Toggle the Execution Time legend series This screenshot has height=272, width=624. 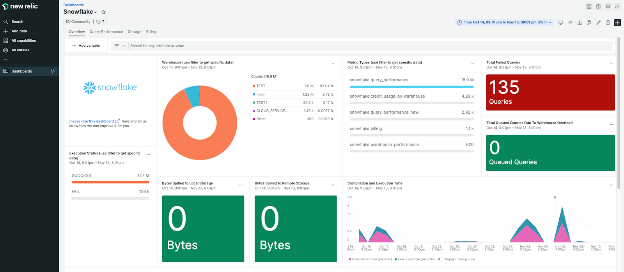415,259
